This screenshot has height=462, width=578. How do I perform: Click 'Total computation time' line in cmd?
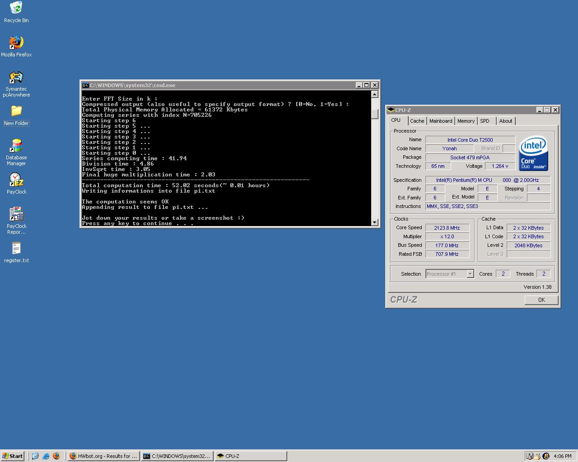pyautogui.click(x=176, y=185)
